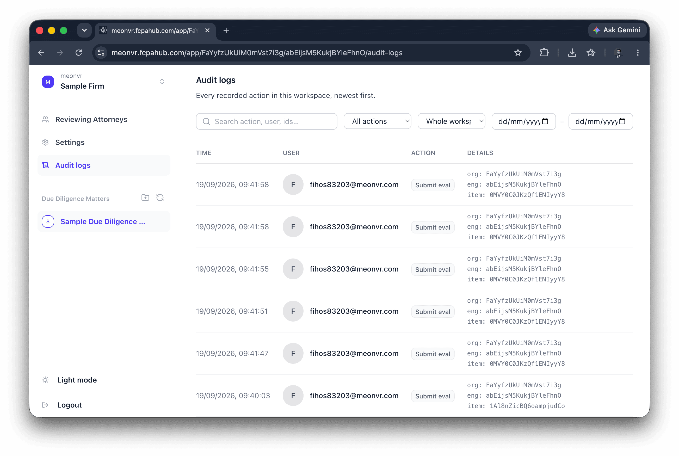Click the search action, user, ids field
Viewport: 679px width, 456px height.
[x=266, y=122]
